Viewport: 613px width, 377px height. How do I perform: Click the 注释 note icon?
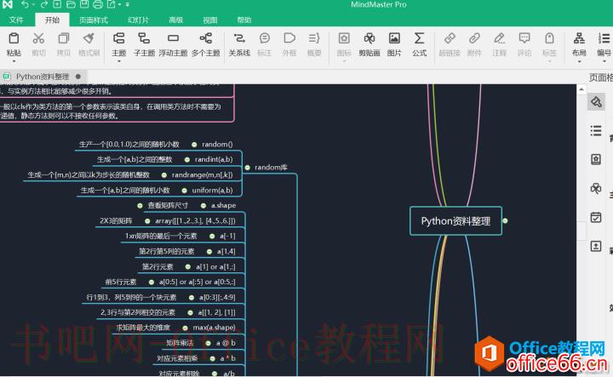point(499,38)
